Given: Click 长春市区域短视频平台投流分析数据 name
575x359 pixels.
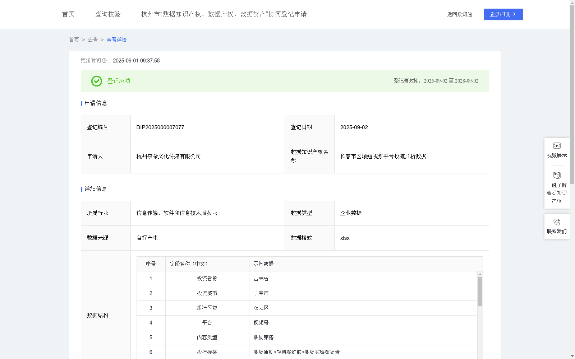Looking at the screenshot, I should coord(383,157).
